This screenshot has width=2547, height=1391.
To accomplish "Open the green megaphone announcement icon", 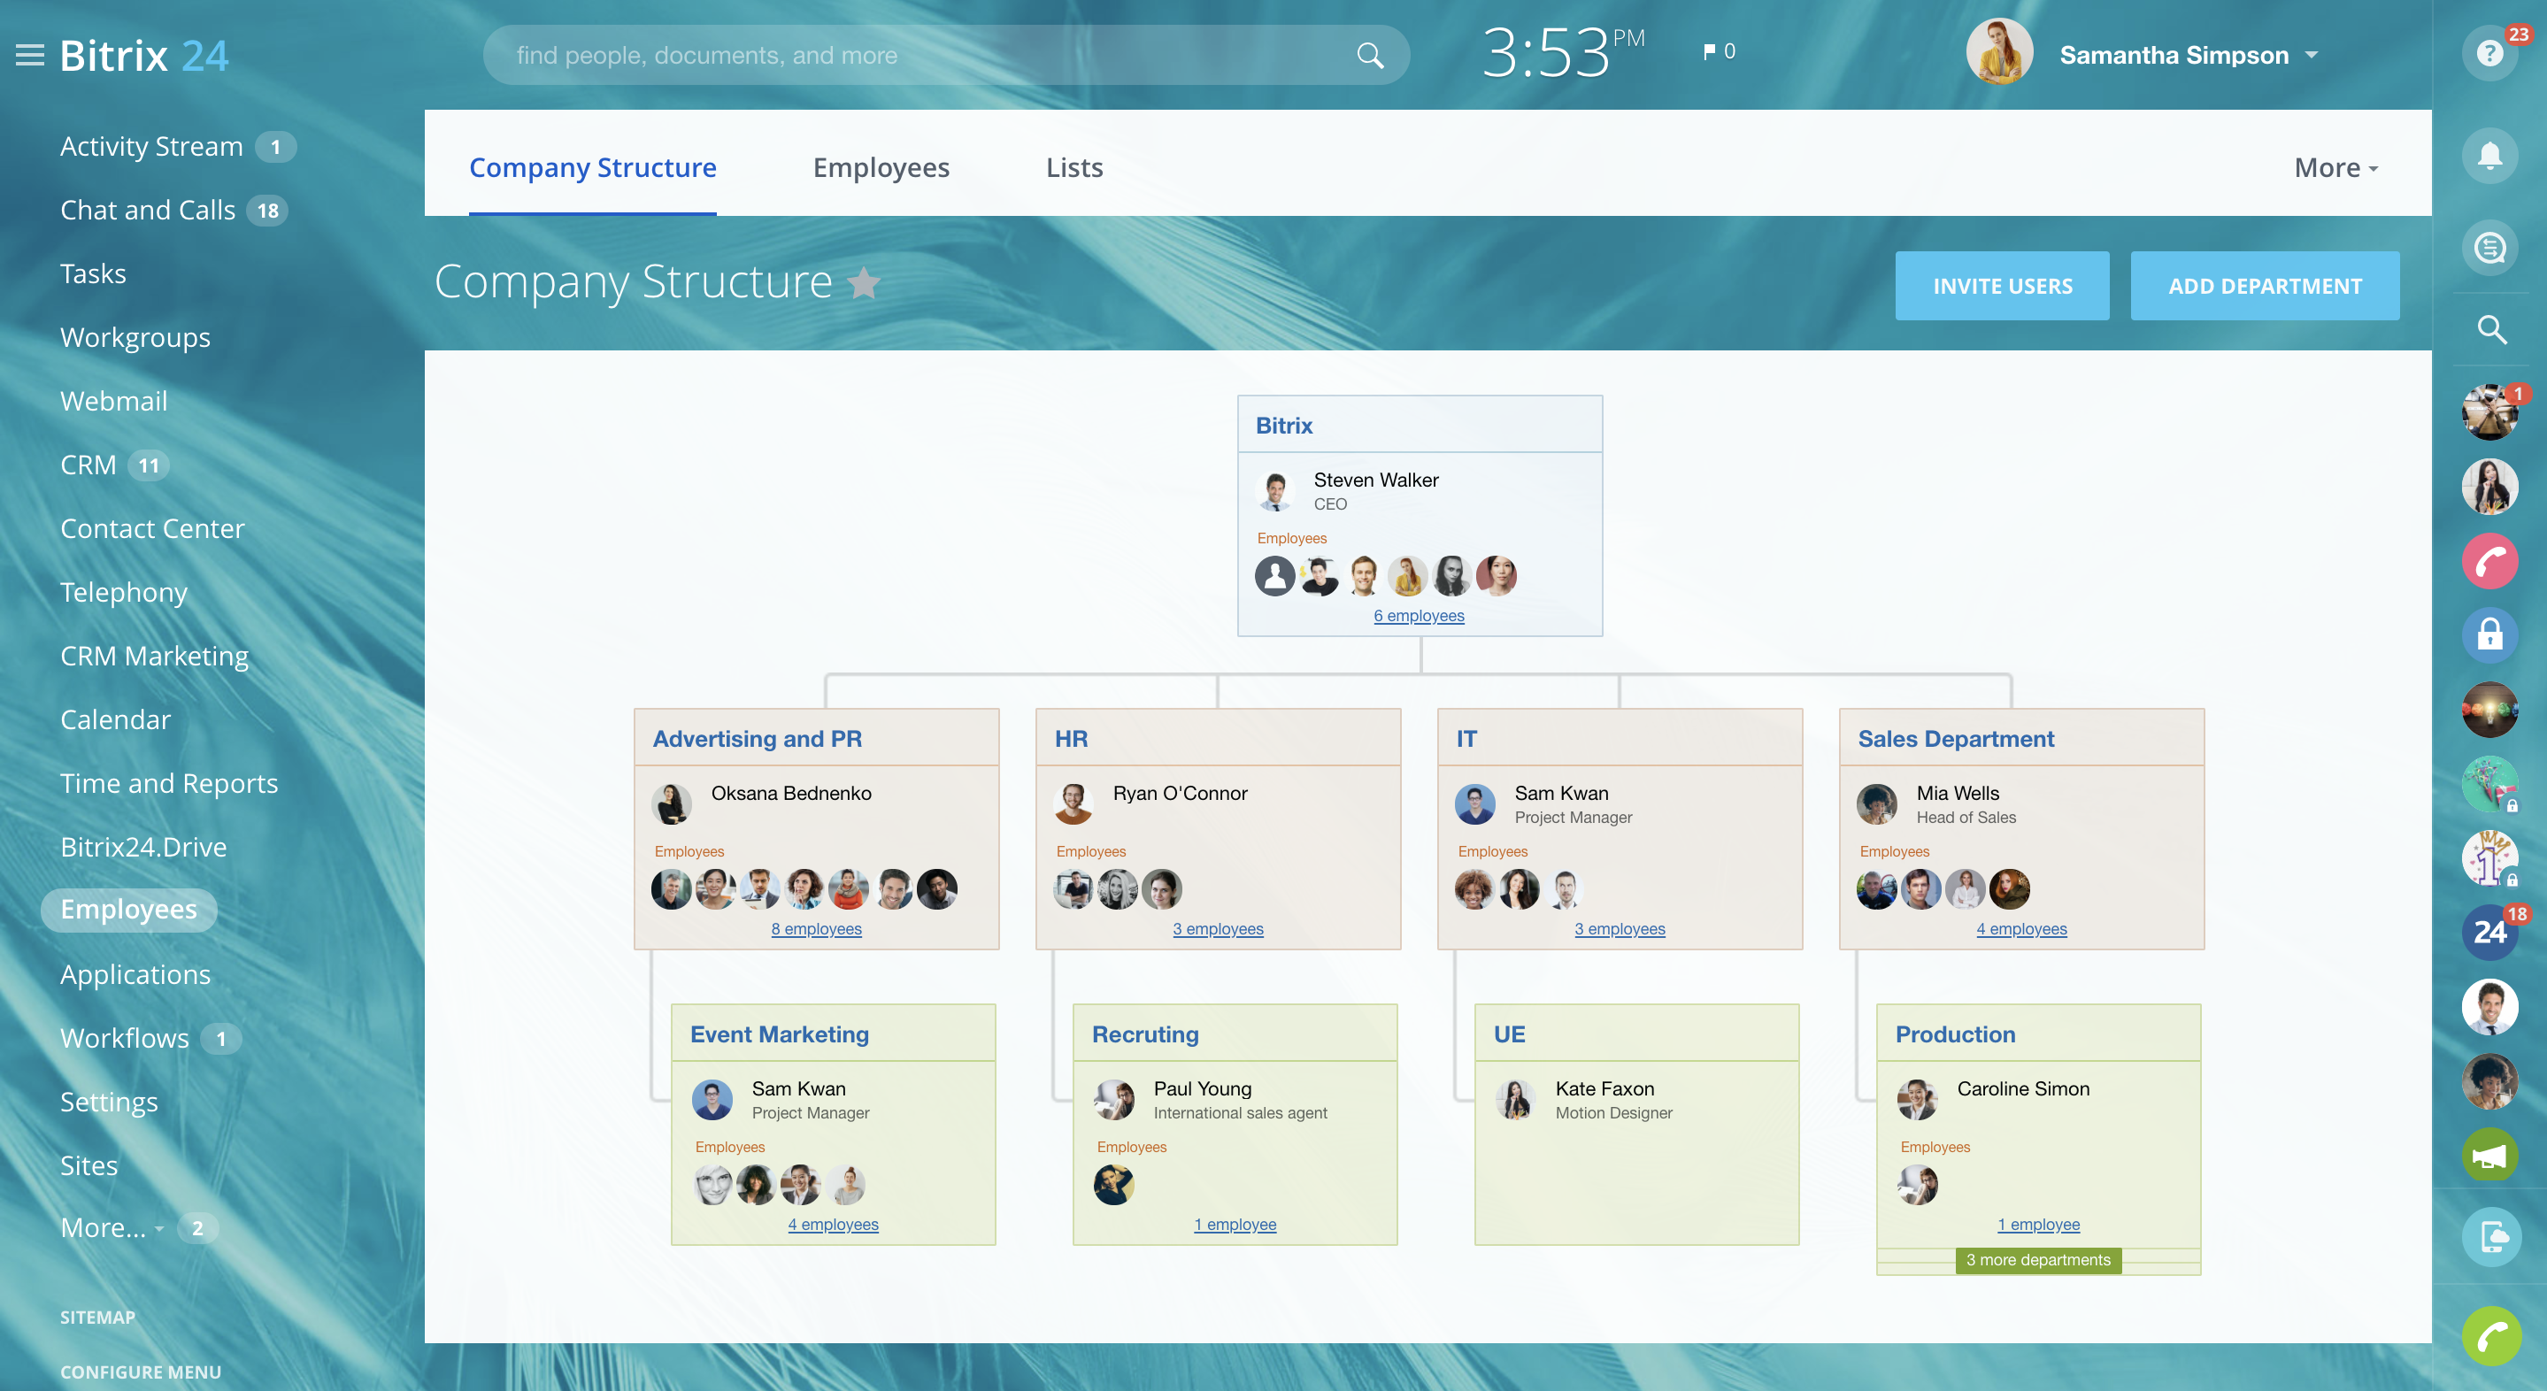I will pyautogui.click(x=2489, y=1156).
